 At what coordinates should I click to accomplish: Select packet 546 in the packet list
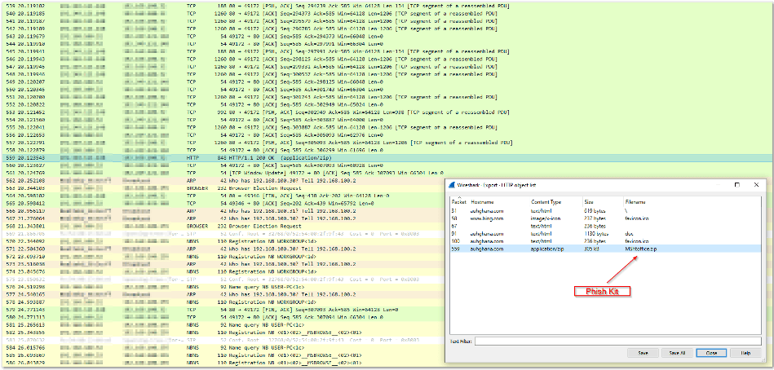pyautogui.click(x=387, y=59)
